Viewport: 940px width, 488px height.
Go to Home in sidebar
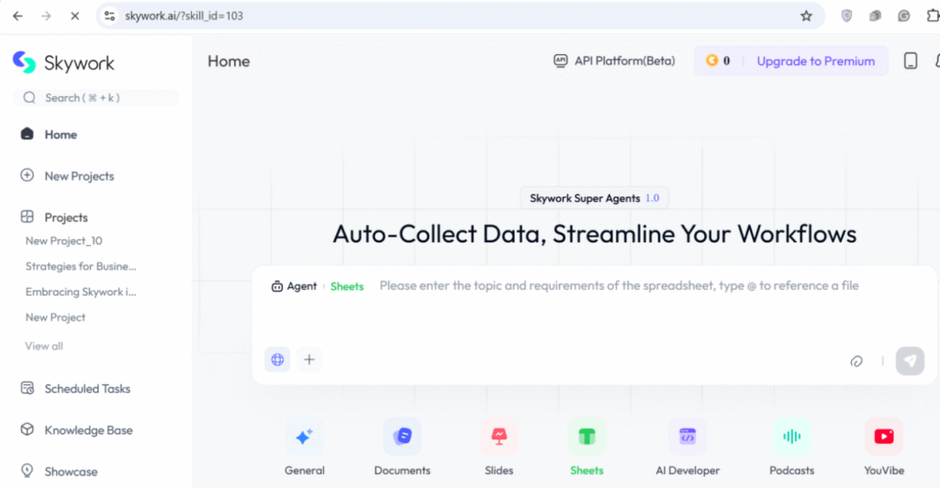(x=61, y=135)
